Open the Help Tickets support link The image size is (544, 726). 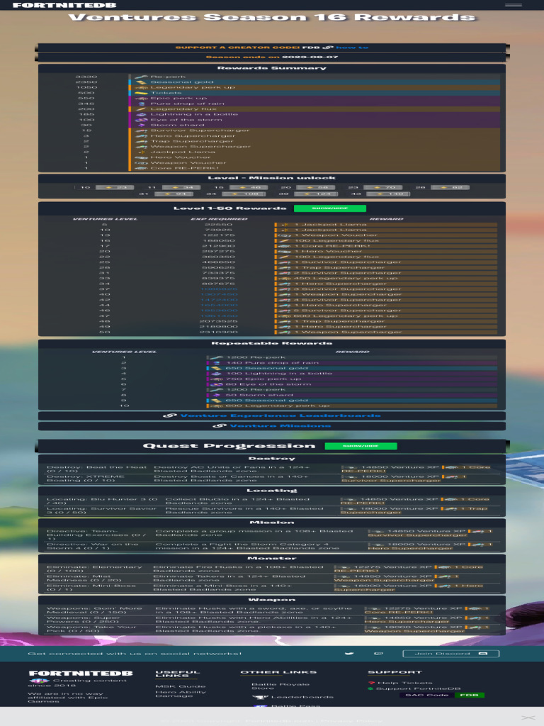point(404,683)
